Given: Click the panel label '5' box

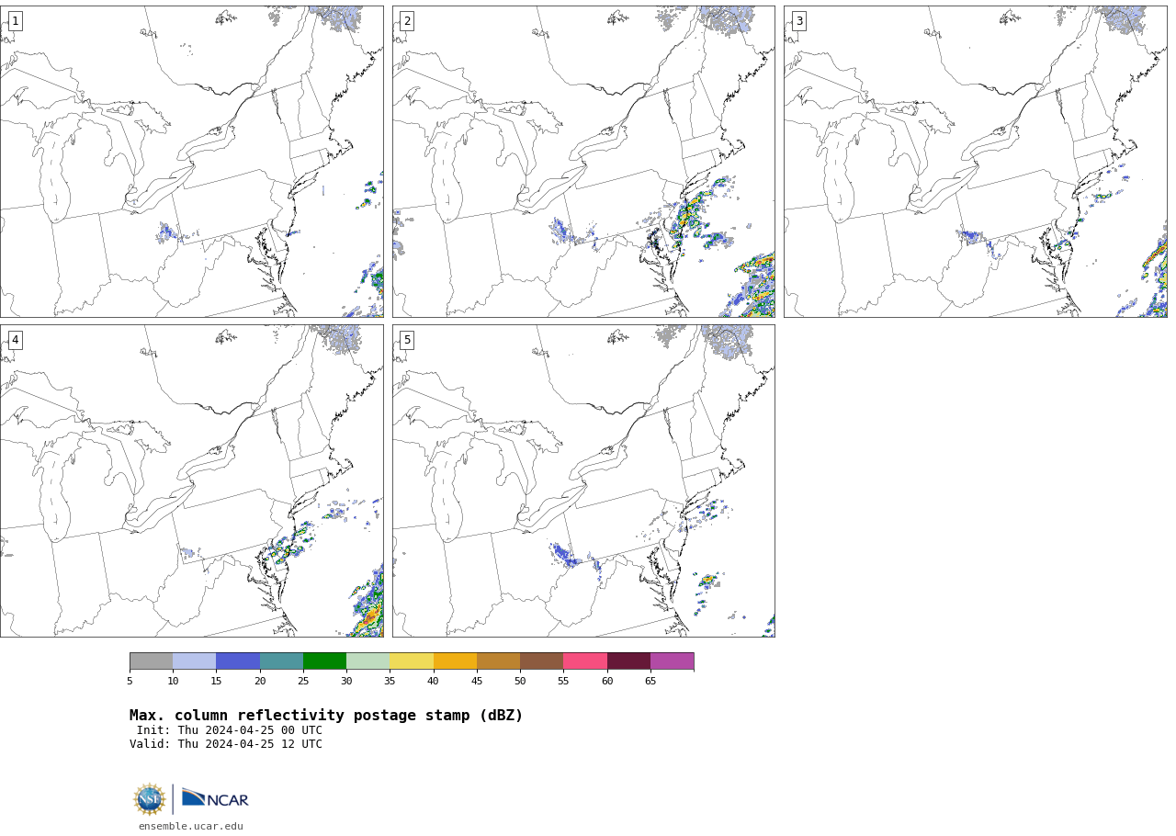Looking at the screenshot, I should tap(407, 340).
